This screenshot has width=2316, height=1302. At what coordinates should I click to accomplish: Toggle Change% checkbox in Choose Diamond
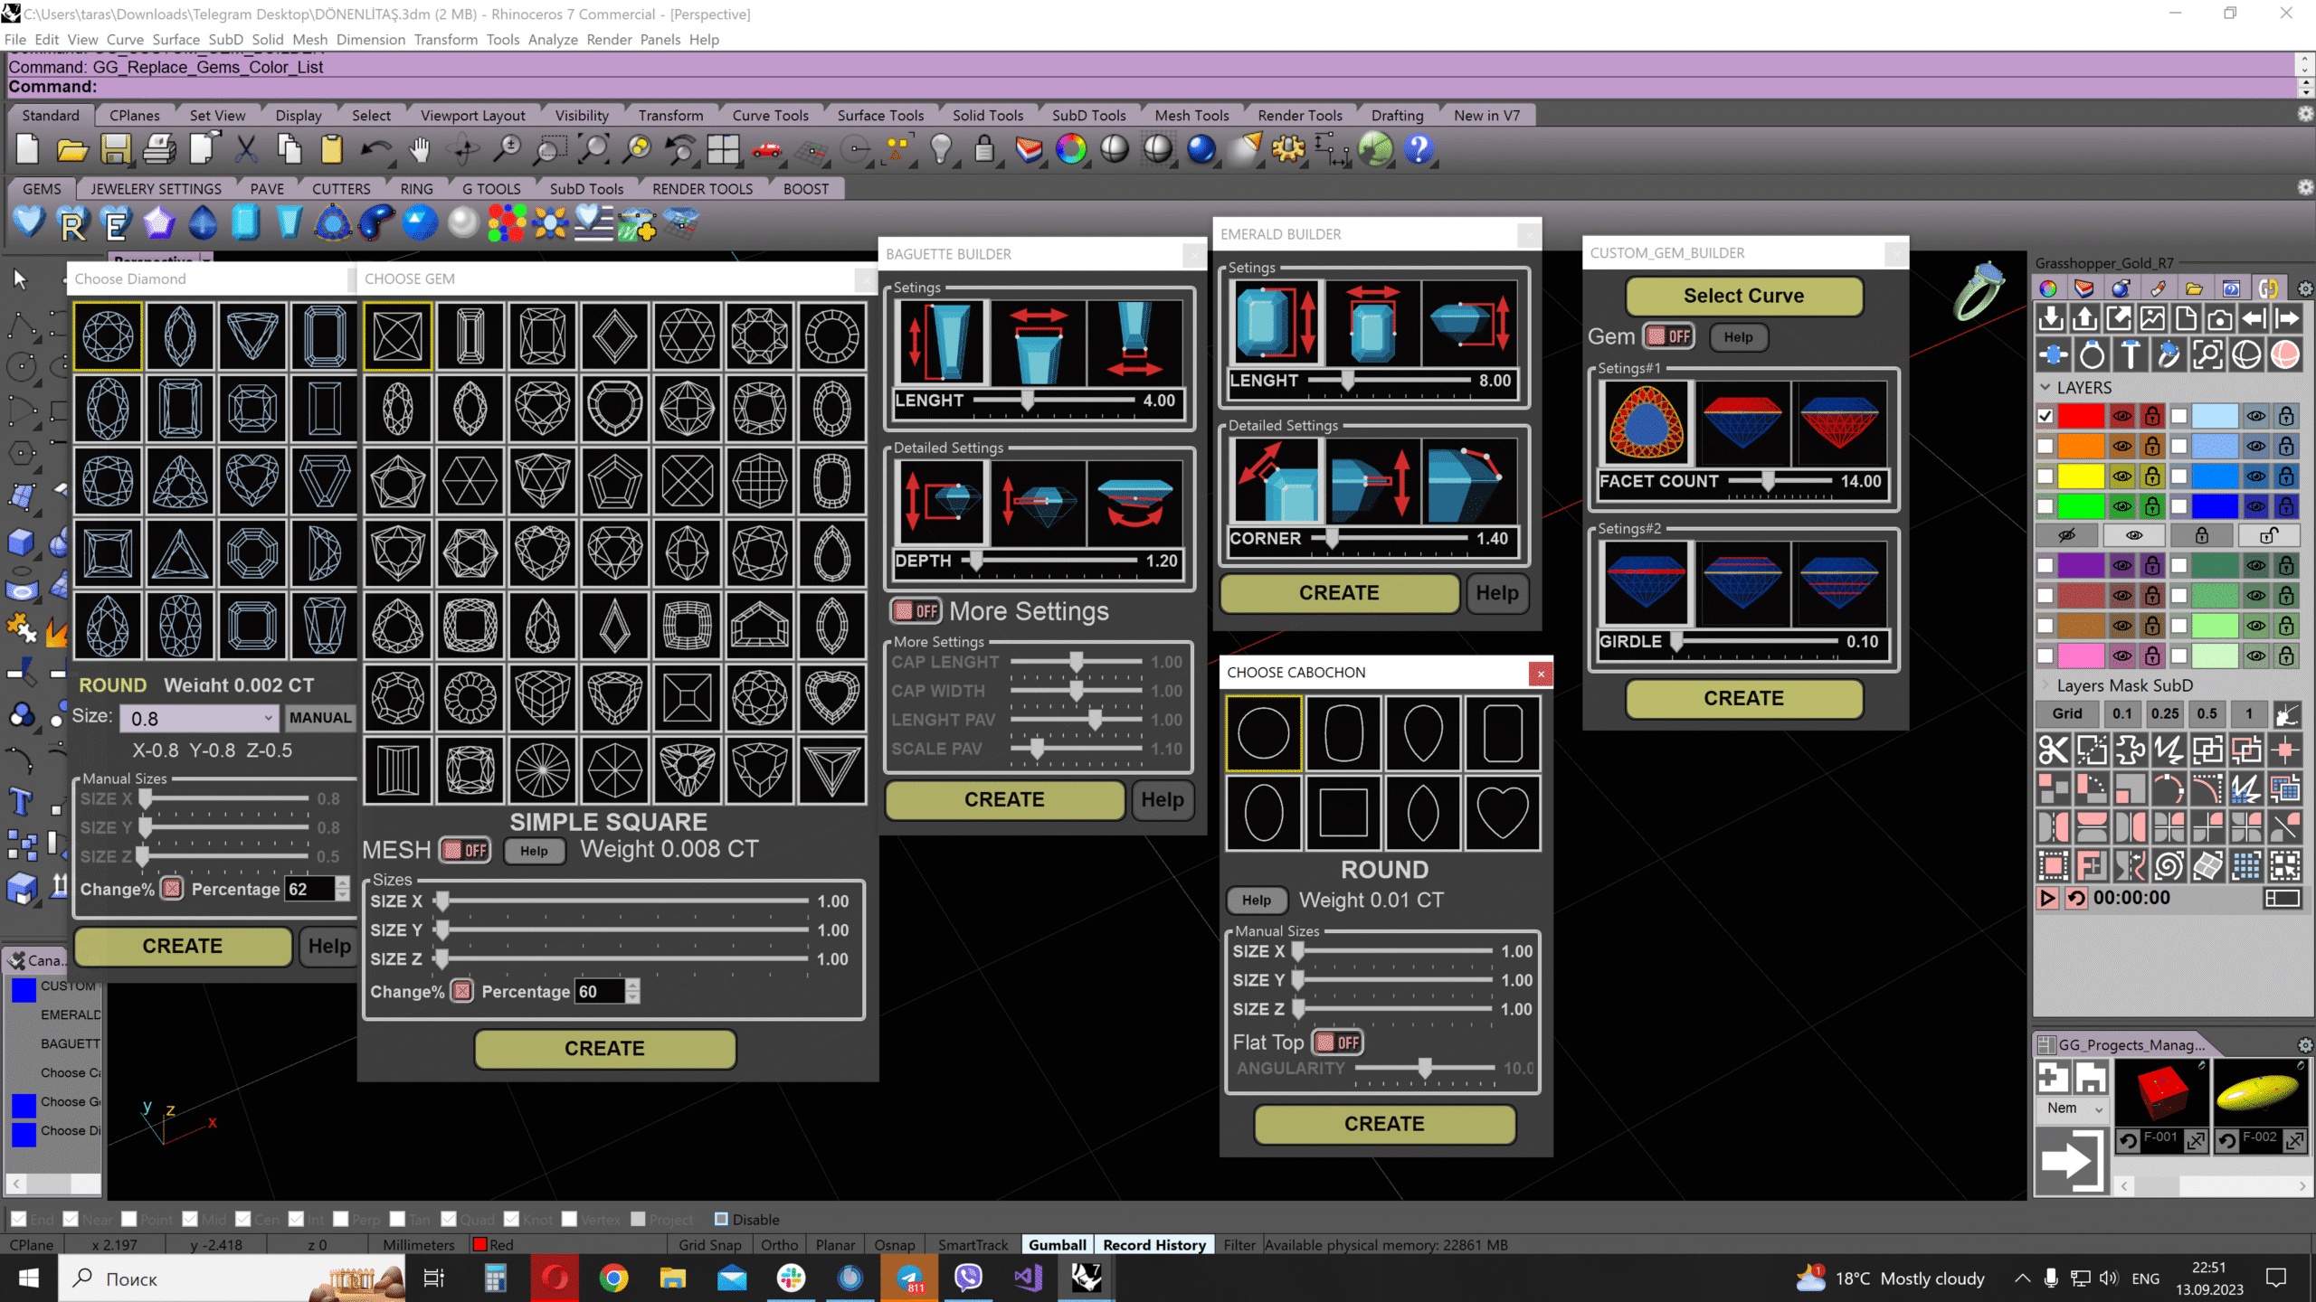[172, 889]
